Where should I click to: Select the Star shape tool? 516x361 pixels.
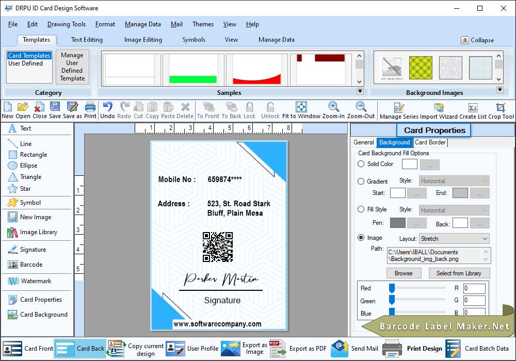(x=19, y=189)
